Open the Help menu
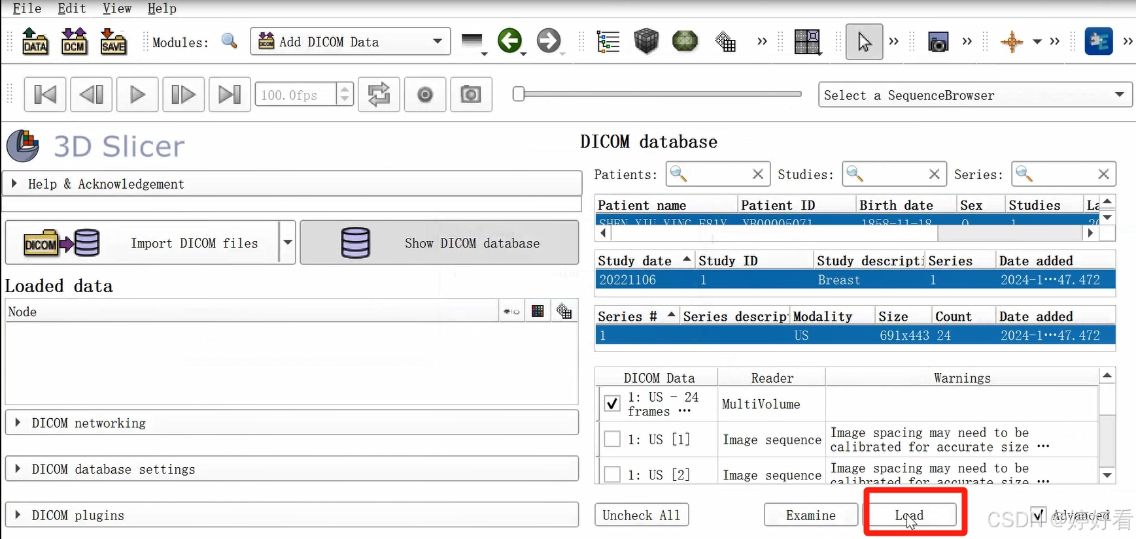This screenshot has height=539, width=1136. coord(162,8)
